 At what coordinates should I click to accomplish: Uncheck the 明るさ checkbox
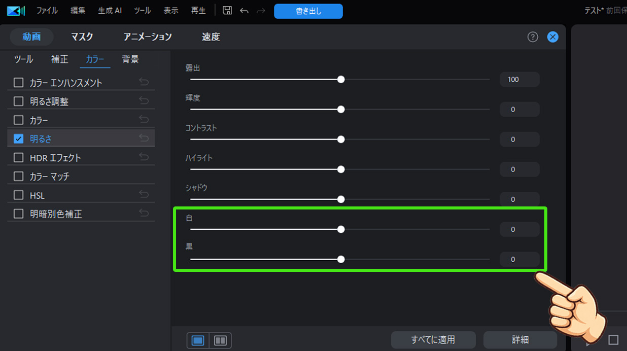(x=18, y=137)
